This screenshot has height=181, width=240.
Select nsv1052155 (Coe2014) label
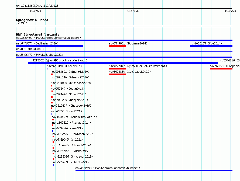click(206, 43)
